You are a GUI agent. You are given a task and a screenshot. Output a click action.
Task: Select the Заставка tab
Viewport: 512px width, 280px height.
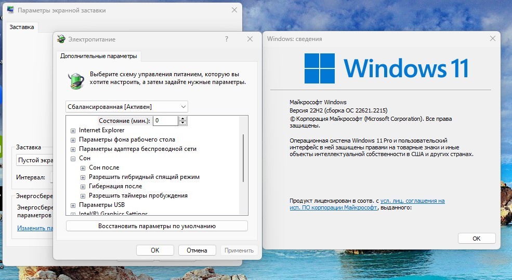click(21, 27)
